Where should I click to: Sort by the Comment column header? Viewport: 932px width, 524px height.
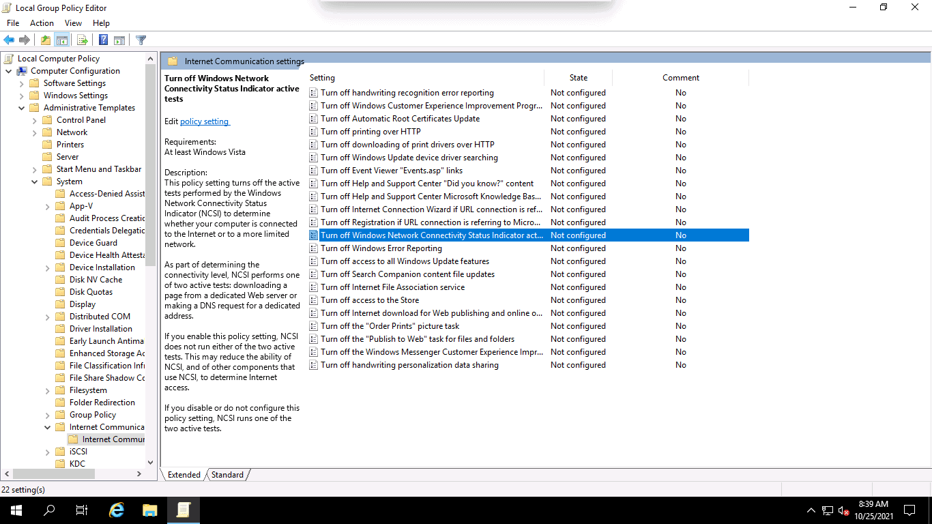681,78
